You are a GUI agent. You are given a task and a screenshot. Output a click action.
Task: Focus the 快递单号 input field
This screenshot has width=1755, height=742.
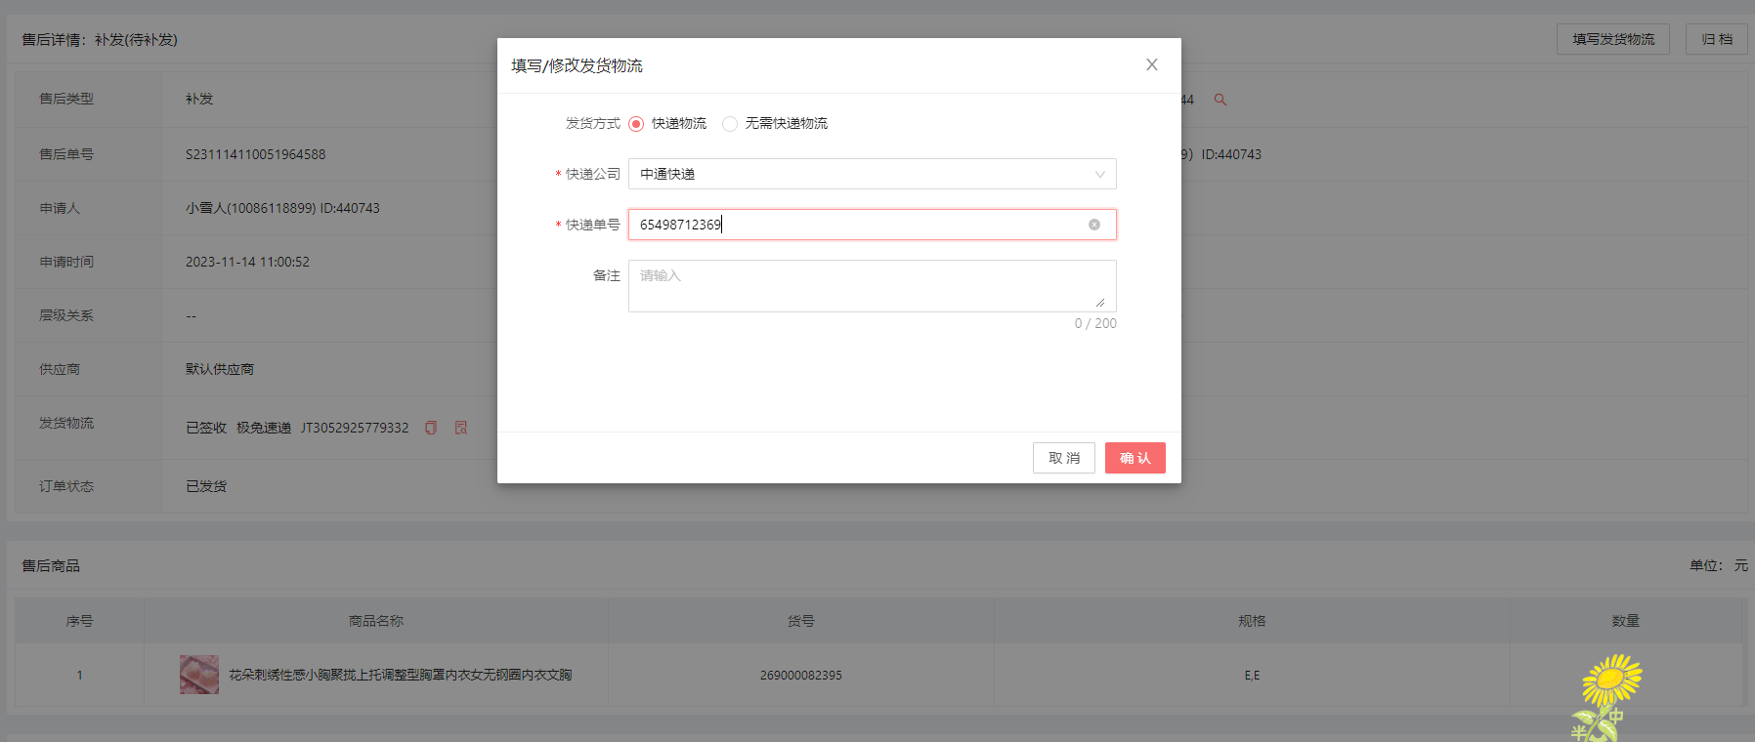[x=860, y=225]
